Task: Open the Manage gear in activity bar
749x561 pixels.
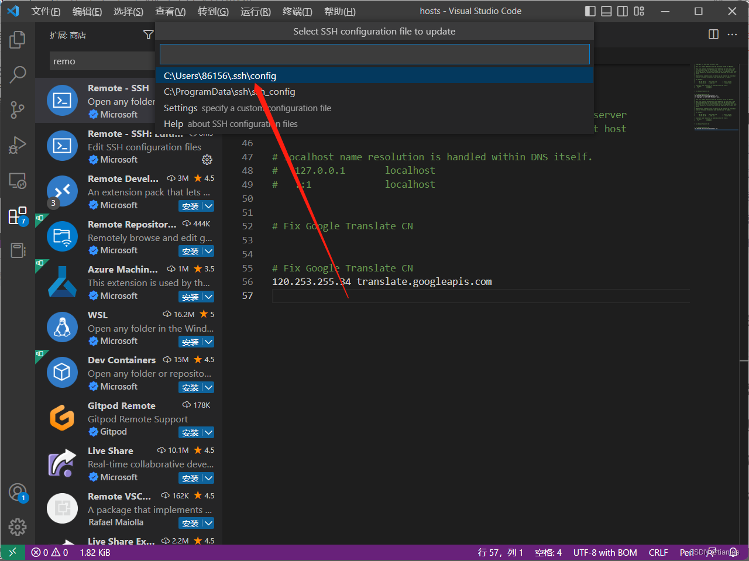Action: tap(18, 527)
